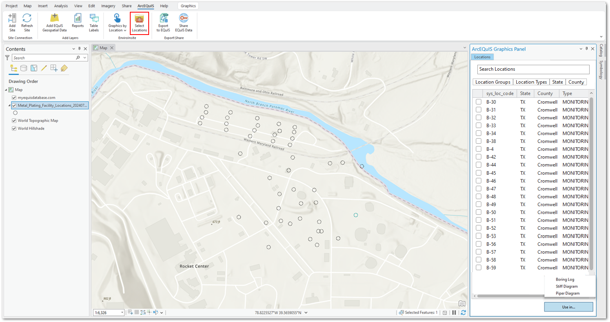This screenshot has height=322, width=610.
Task: Toggle World Topographic Map layer visibility
Action: coord(14,121)
